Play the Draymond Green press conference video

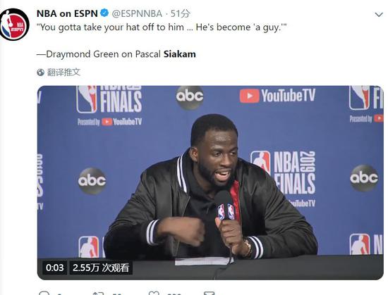[x=210, y=182]
